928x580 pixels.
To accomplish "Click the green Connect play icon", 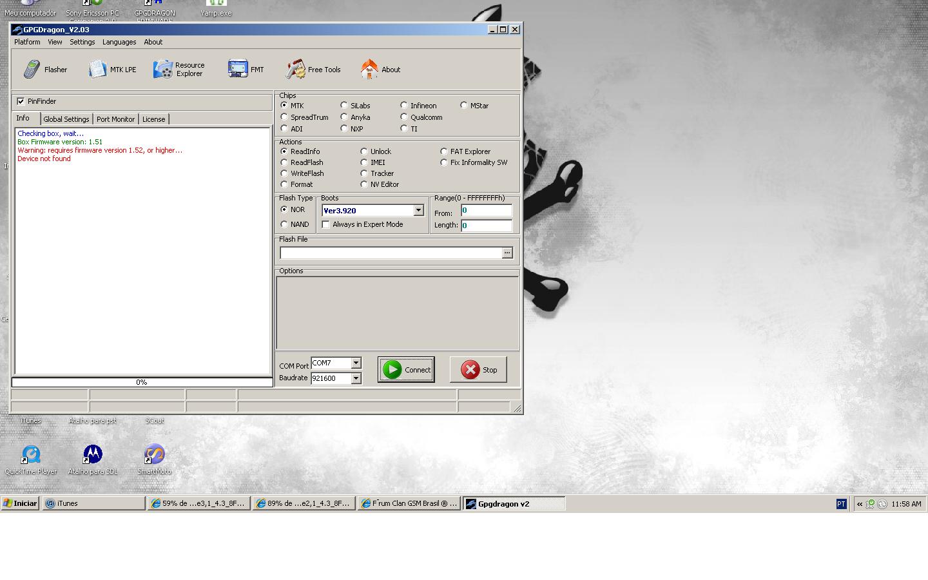I will tap(392, 369).
